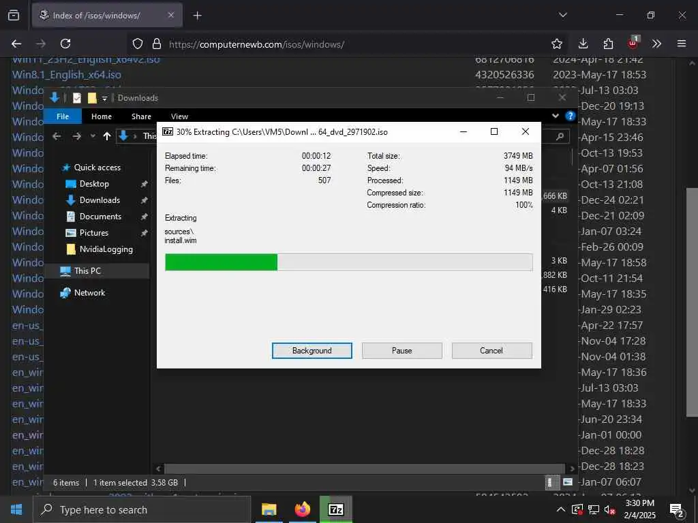Open Customize Quick Access Toolbar dropdown

click(104, 98)
